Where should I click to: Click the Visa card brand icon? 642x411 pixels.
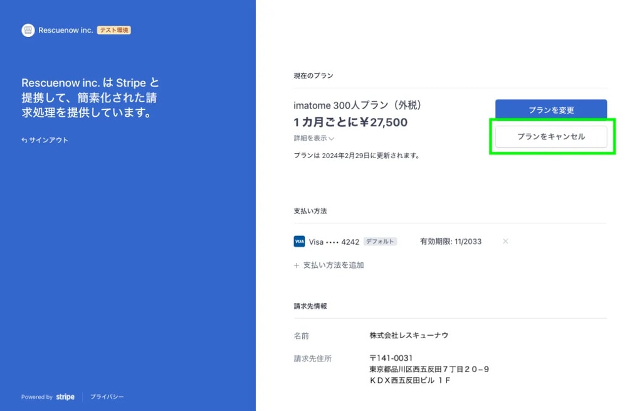tap(299, 242)
